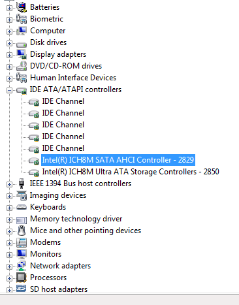Select the first IDE Channel entry

click(x=63, y=101)
